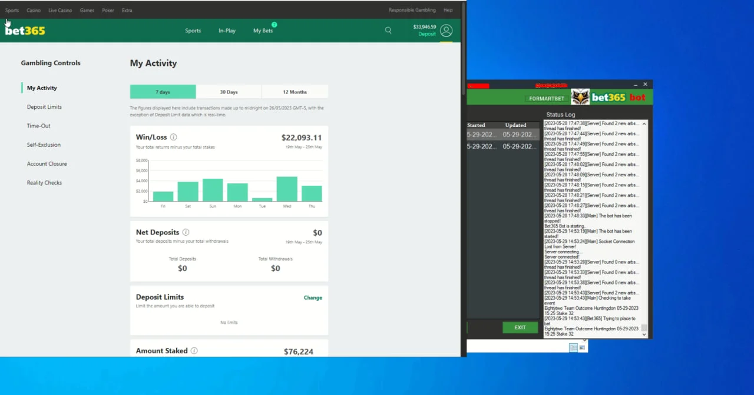This screenshot has width=754, height=395.
Task: Switch to the 12 Months tab
Action: (x=295, y=92)
